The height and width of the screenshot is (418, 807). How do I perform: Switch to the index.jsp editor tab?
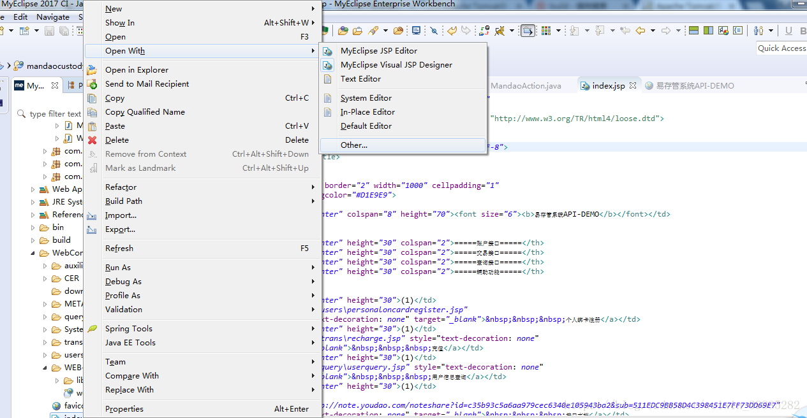pos(609,86)
